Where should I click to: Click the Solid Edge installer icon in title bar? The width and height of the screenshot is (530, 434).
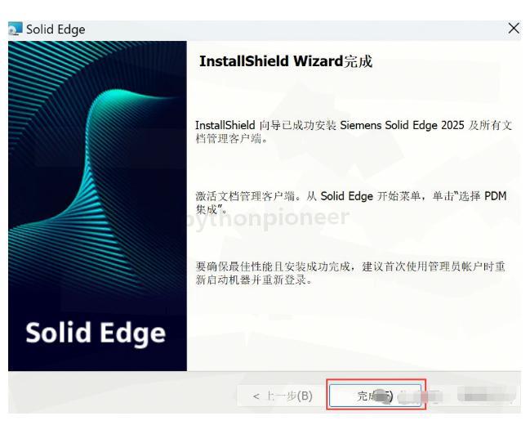tap(16, 29)
